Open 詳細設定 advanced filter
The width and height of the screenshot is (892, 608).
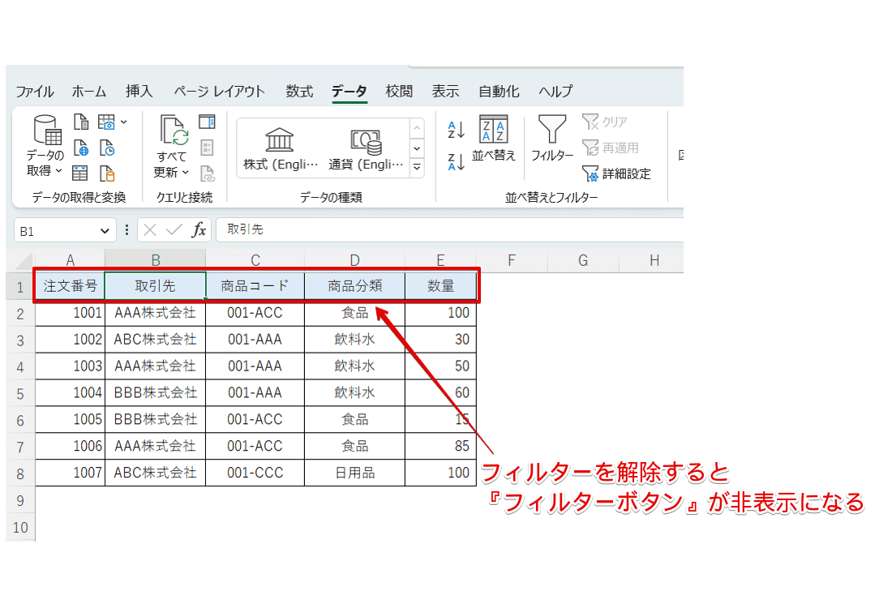[616, 173]
